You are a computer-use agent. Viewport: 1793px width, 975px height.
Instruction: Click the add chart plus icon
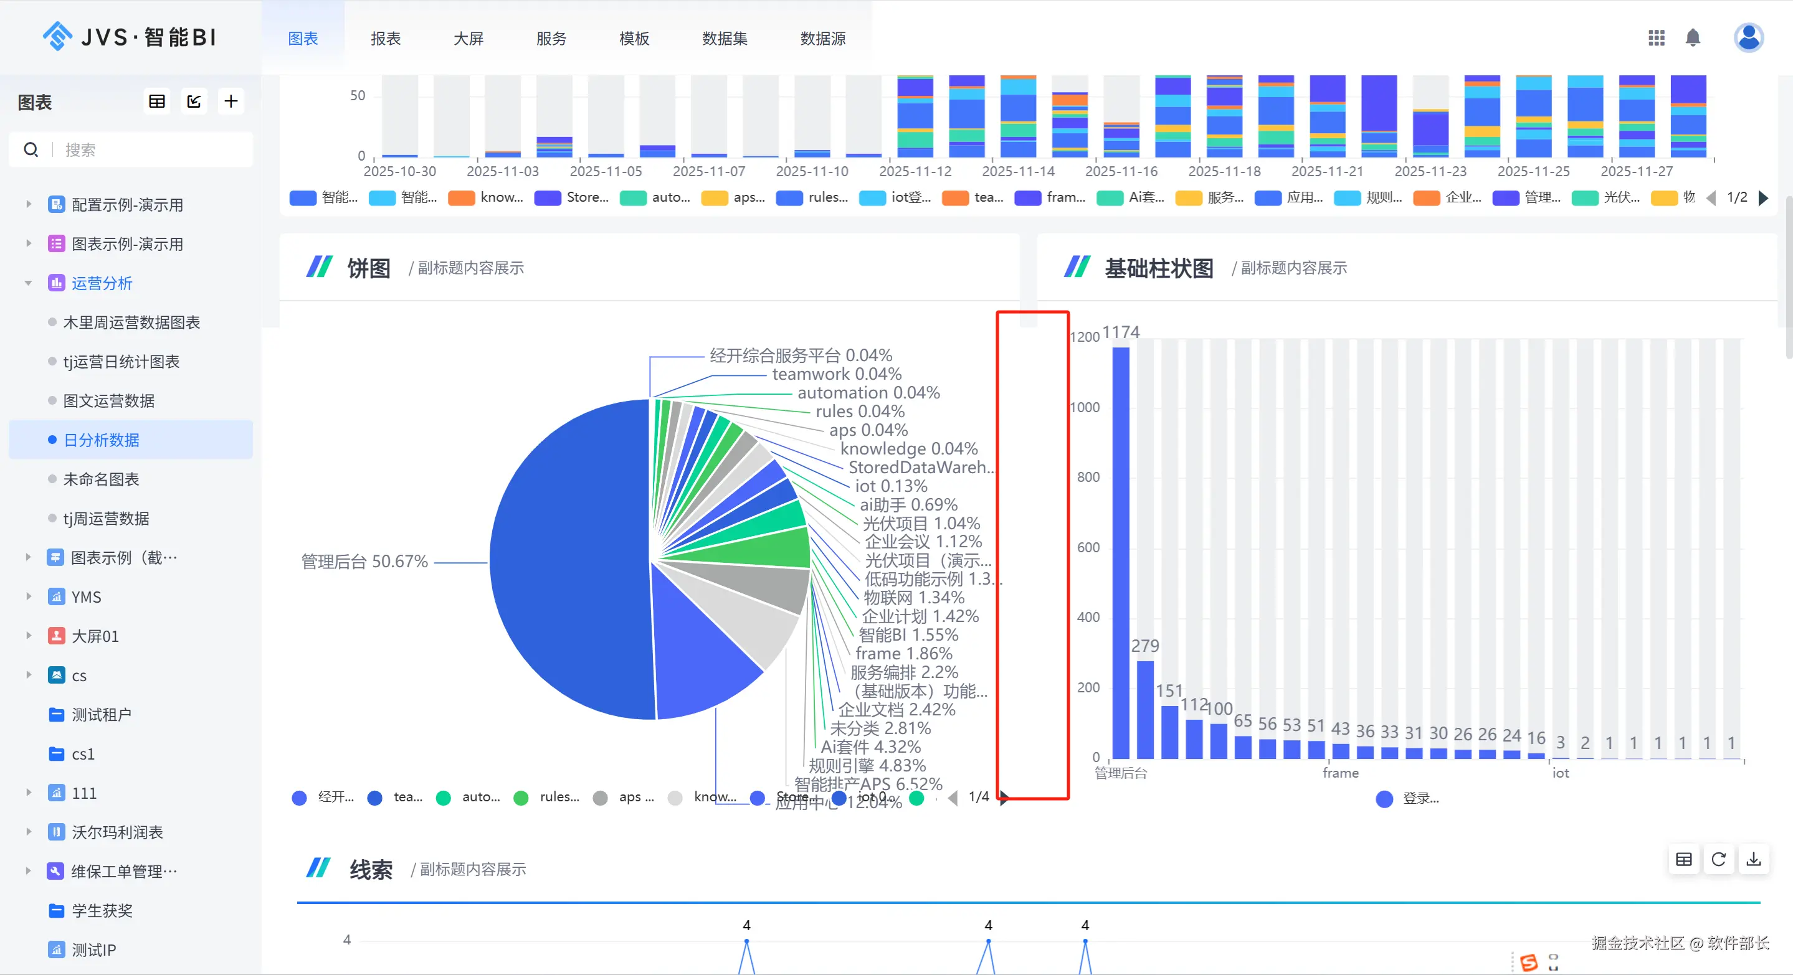point(231,101)
